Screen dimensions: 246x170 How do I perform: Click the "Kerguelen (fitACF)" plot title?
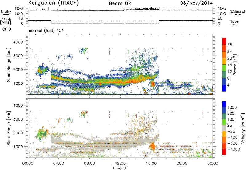pos(53,3)
